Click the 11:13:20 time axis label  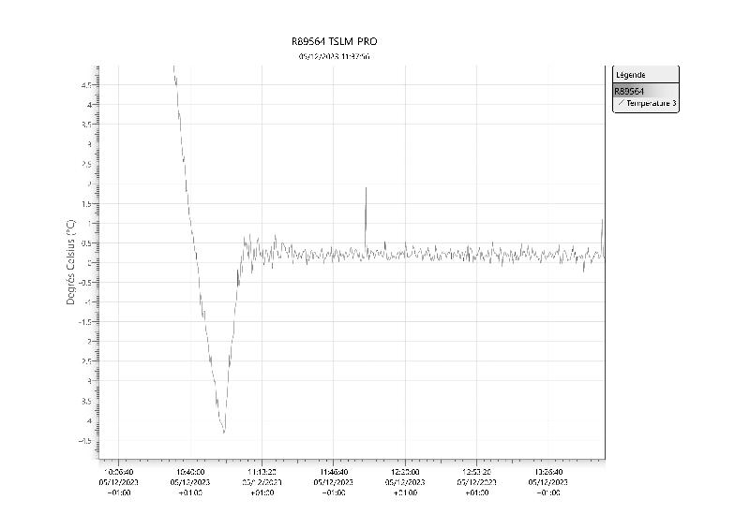pos(262,473)
